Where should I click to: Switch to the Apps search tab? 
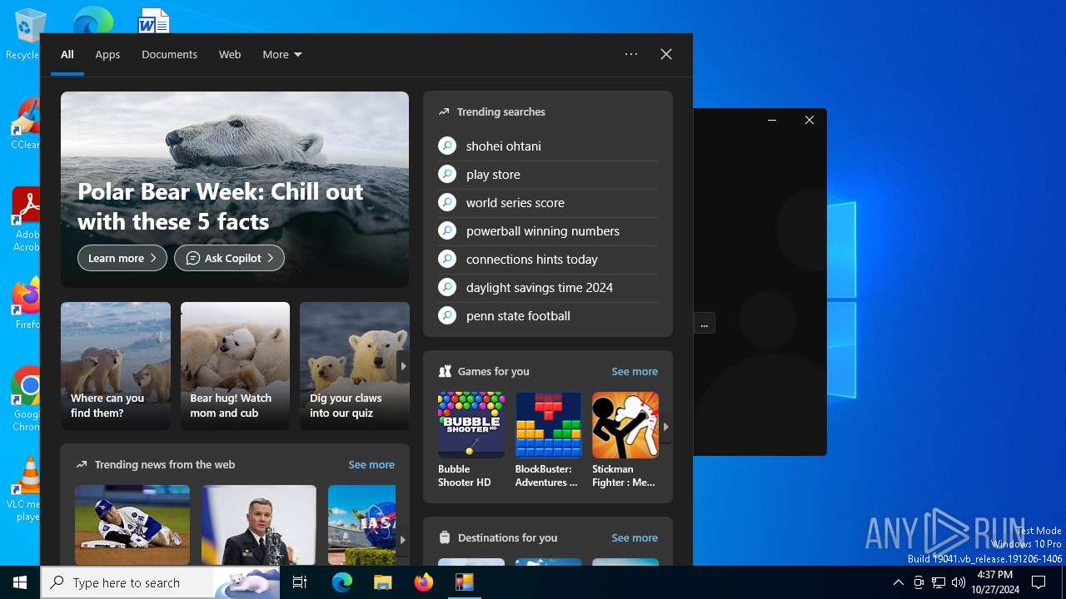[107, 54]
